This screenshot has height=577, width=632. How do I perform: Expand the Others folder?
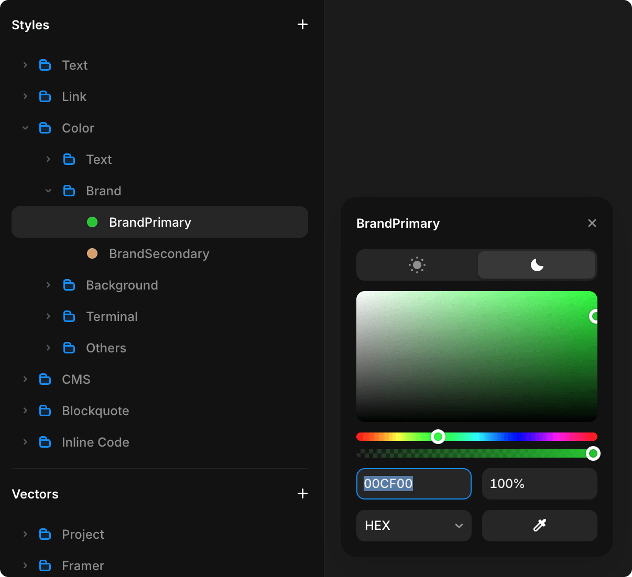48,348
